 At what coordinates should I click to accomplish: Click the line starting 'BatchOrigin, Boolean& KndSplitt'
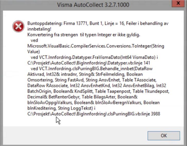[x=98, y=91]
